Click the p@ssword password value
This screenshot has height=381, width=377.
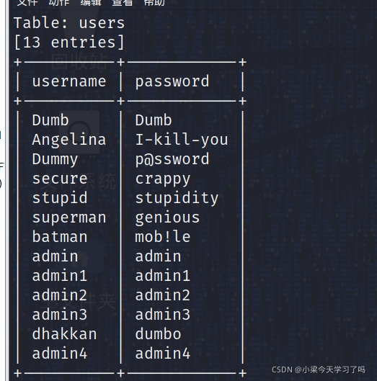point(172,159)
